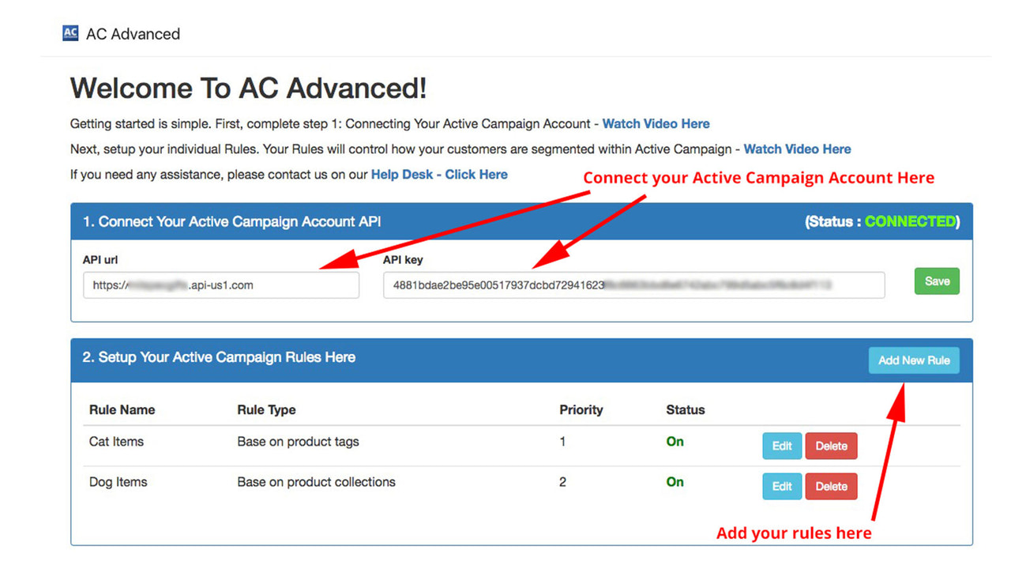Screen dimensions: 1011x569
Task: Select the Dog Items rule name
Action: pos(118,482)
